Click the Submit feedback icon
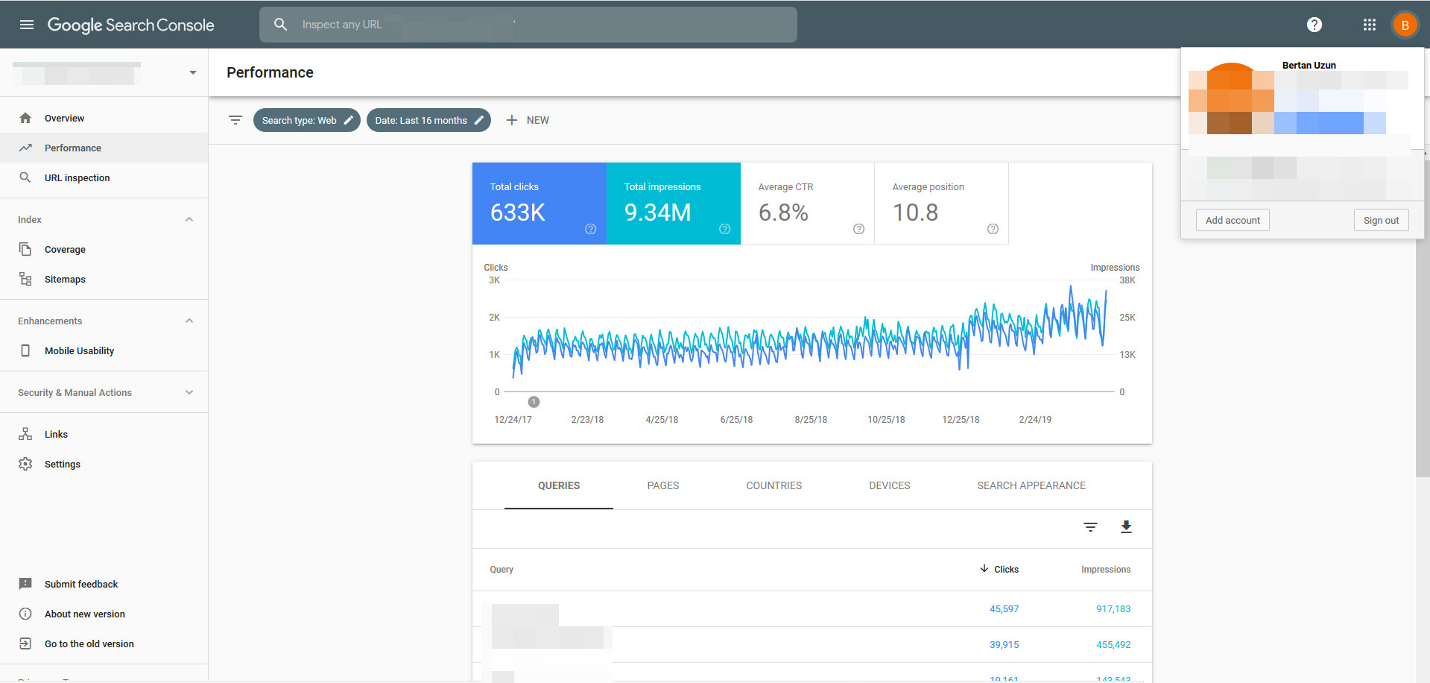The image size is (1430, 683). point(25,584)
